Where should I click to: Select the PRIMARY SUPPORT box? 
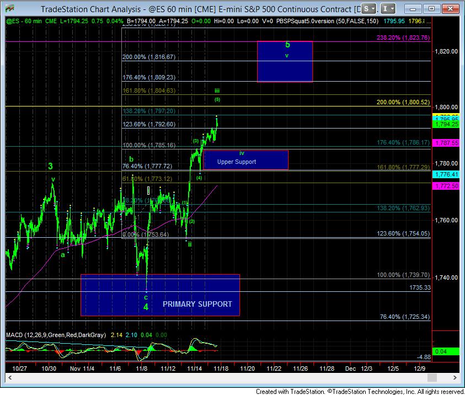[x=160, y=295]
